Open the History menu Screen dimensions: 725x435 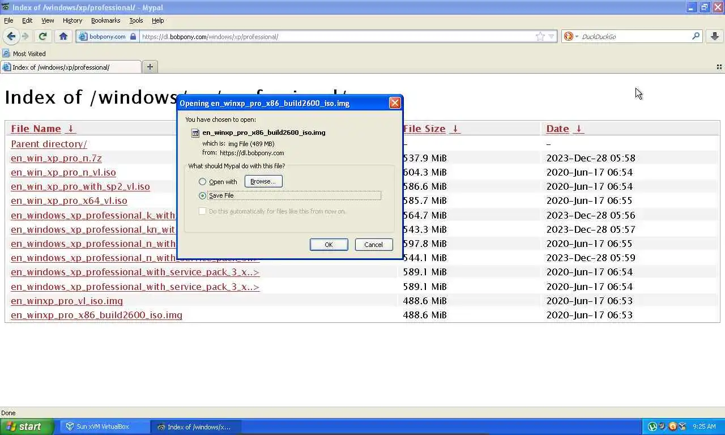72,20
